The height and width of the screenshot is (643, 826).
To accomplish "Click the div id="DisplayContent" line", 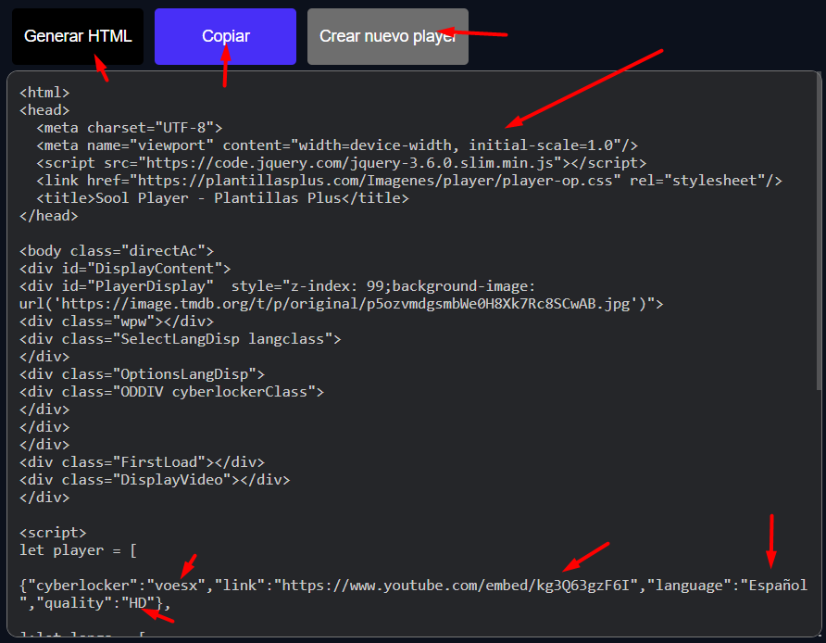I will tap(125, 269).
